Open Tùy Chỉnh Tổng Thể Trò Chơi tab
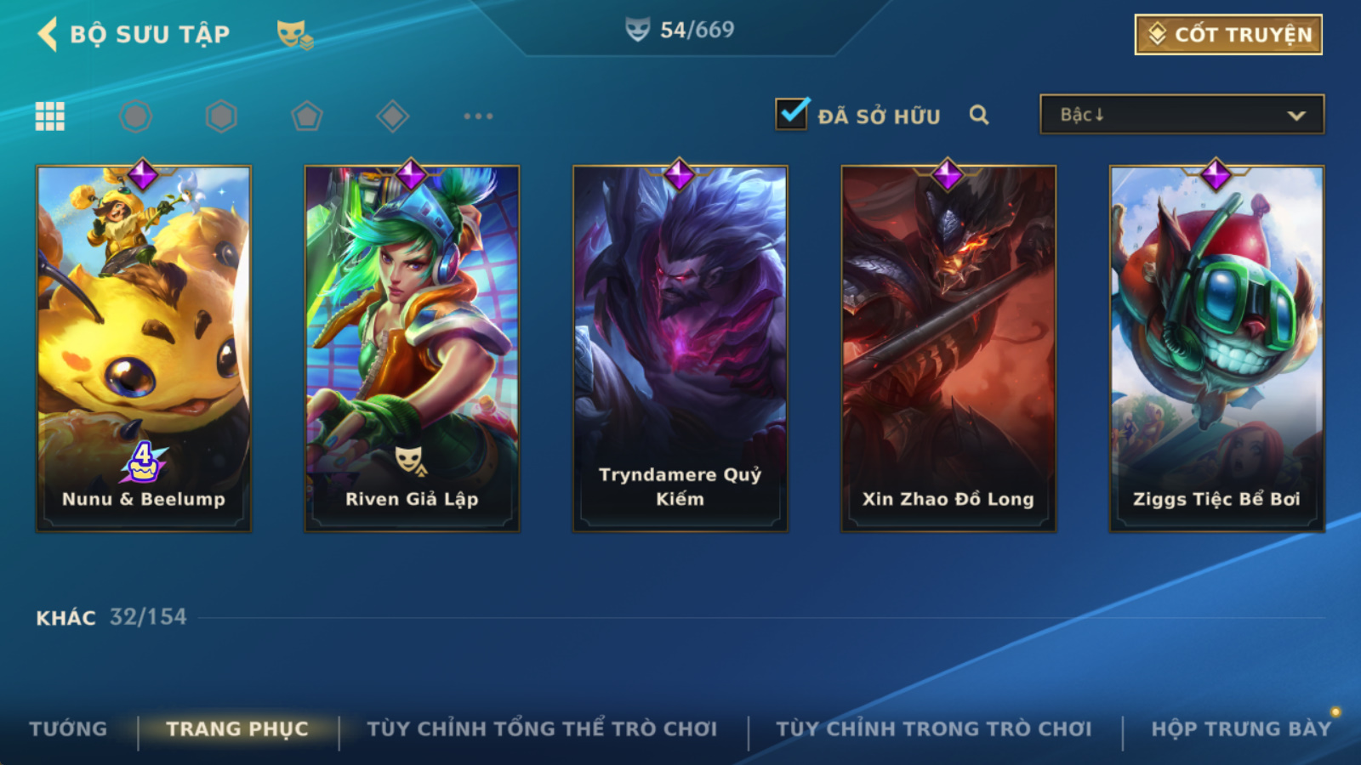The height and width of the screenshot is (765, 1361). (x=542, y=729)
